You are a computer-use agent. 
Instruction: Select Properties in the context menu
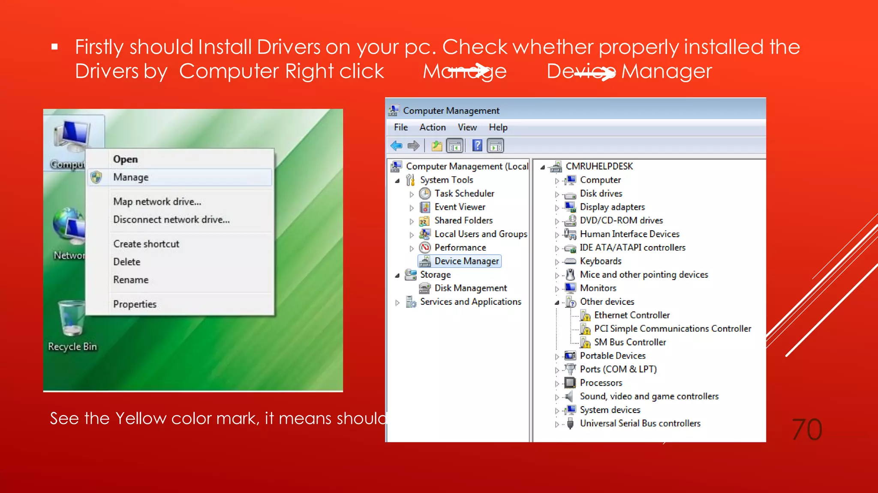pyautogui.click(x=135, y=304)
